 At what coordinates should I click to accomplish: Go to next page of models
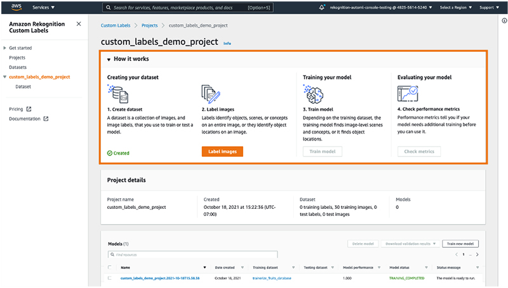478,254
